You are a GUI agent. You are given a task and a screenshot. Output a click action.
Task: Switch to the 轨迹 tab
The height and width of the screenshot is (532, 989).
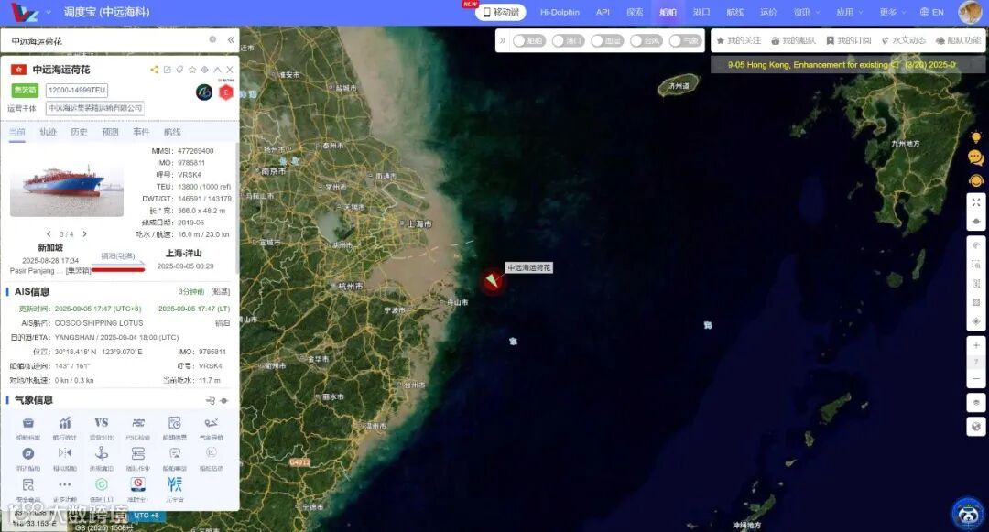point(48,132)
